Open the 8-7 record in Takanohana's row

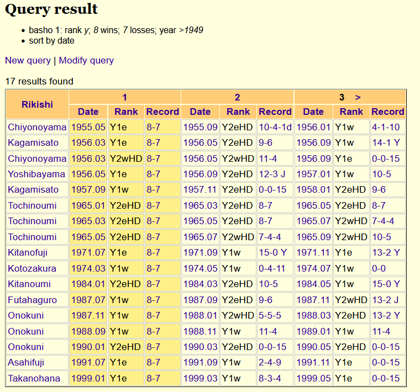click(153, 378)
